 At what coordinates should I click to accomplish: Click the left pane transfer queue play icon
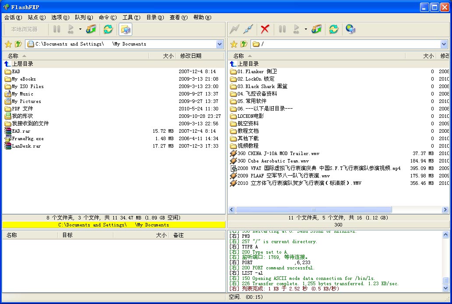pyautogui.click(x=71, y=29)
